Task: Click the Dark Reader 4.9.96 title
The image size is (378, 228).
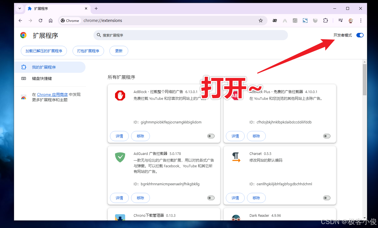Action: point(265,216)
